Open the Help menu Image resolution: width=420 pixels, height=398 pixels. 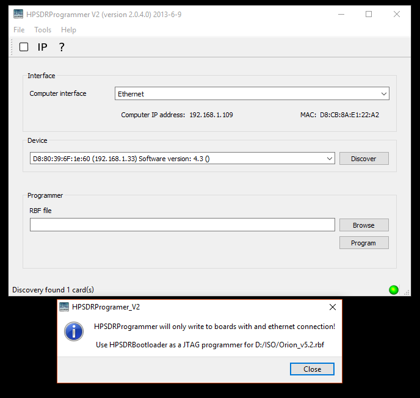68,30
